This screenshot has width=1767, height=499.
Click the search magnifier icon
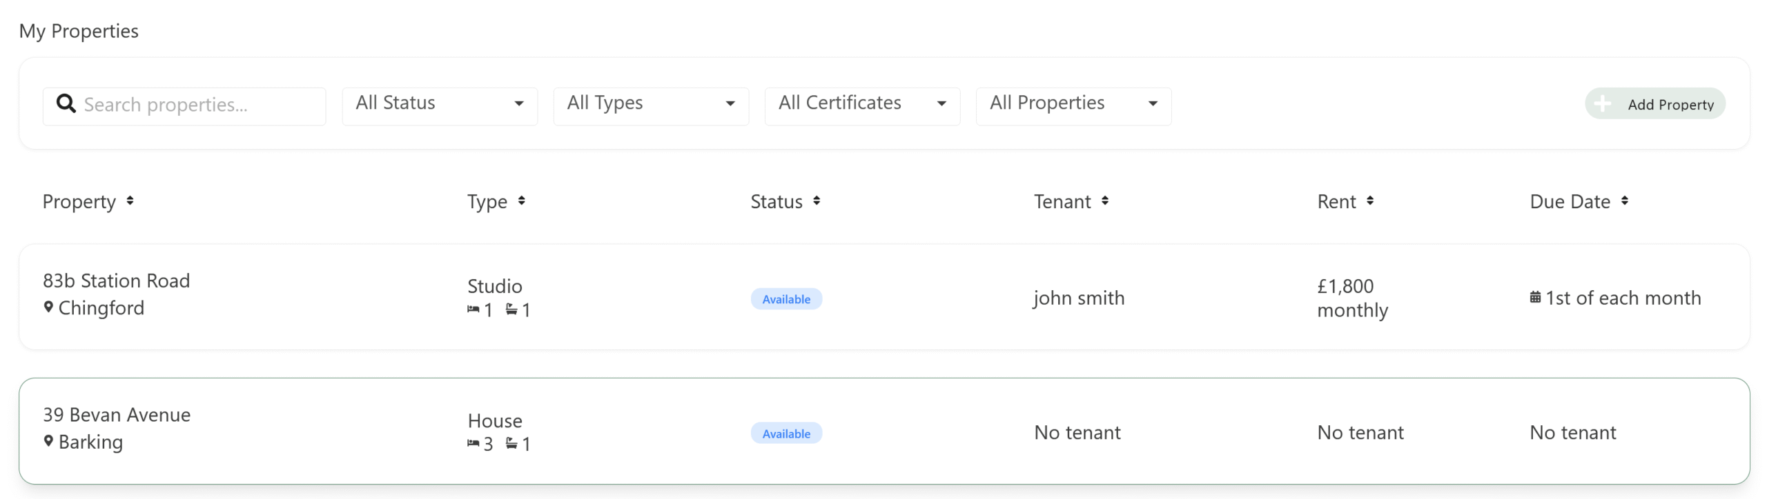click(x=66, y=104)
